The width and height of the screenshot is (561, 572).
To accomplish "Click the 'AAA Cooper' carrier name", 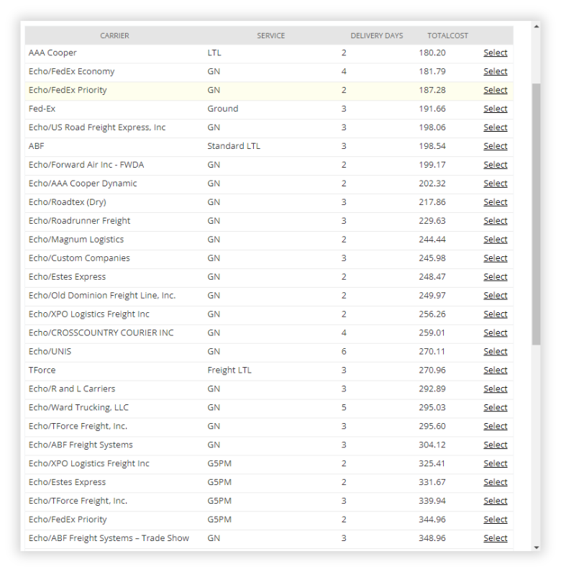I will [53, 53].
